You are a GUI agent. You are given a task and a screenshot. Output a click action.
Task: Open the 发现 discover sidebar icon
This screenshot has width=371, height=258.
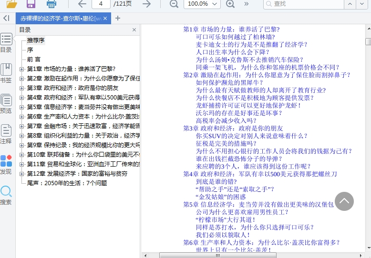[x=6, y=165]
